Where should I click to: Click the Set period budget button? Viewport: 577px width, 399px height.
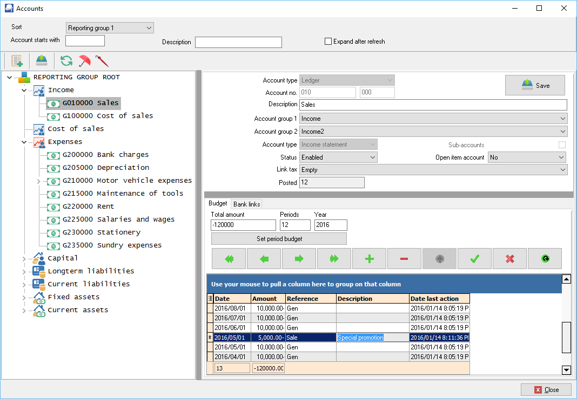tap(279, 239)
